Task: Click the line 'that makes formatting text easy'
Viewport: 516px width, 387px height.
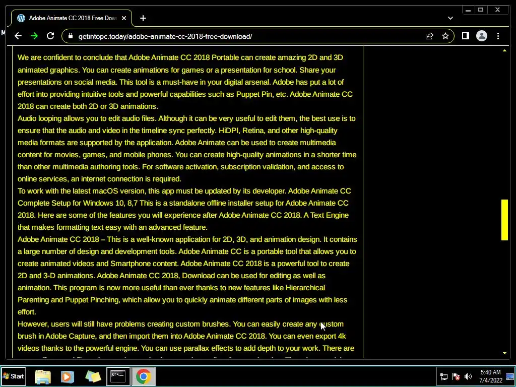Action: pos(112,227)
